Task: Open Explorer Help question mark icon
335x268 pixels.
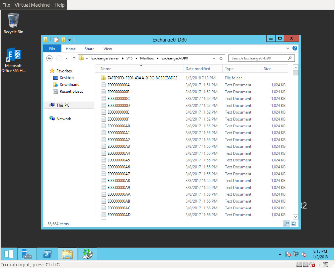Action: click(x=295, y=48)
